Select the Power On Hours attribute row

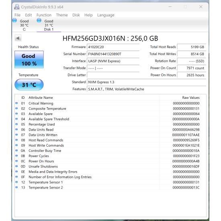point(107,161)
